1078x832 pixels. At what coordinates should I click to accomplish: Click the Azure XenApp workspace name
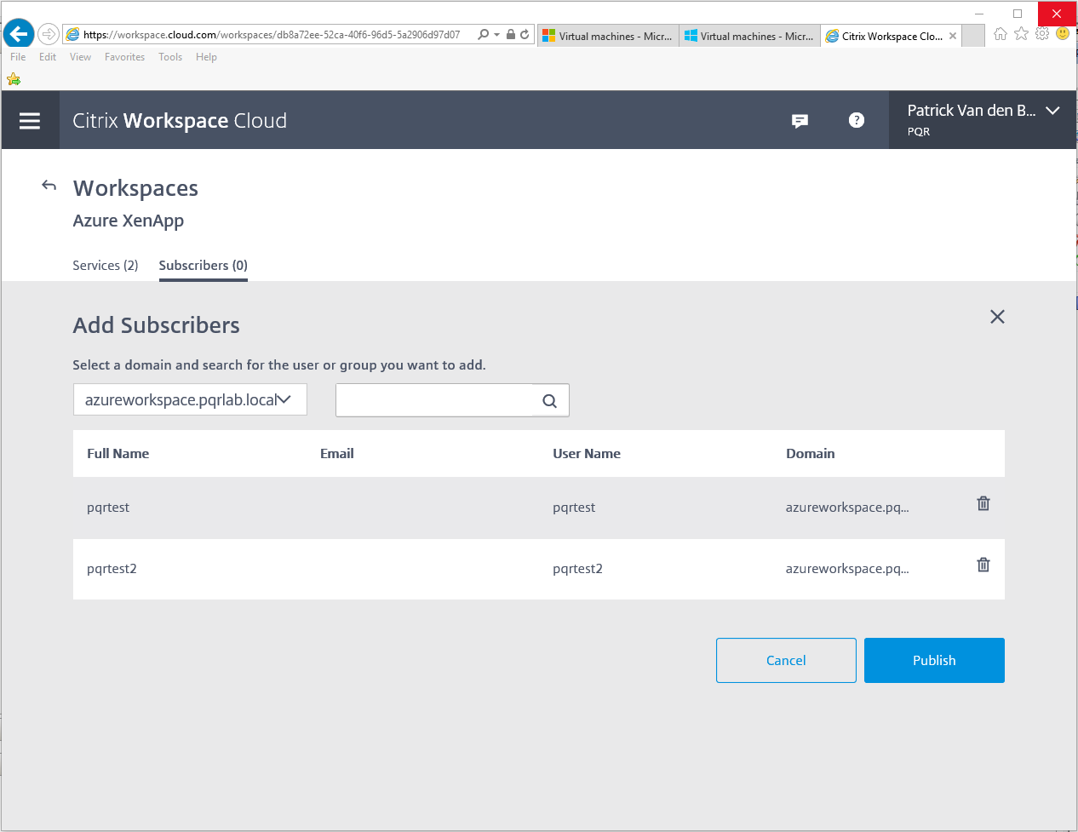click(129, 221)
